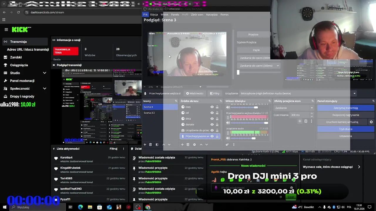Move the scene down in the Sceny panel
Viewport: 376px width, 211px height.
pos(169,144)
